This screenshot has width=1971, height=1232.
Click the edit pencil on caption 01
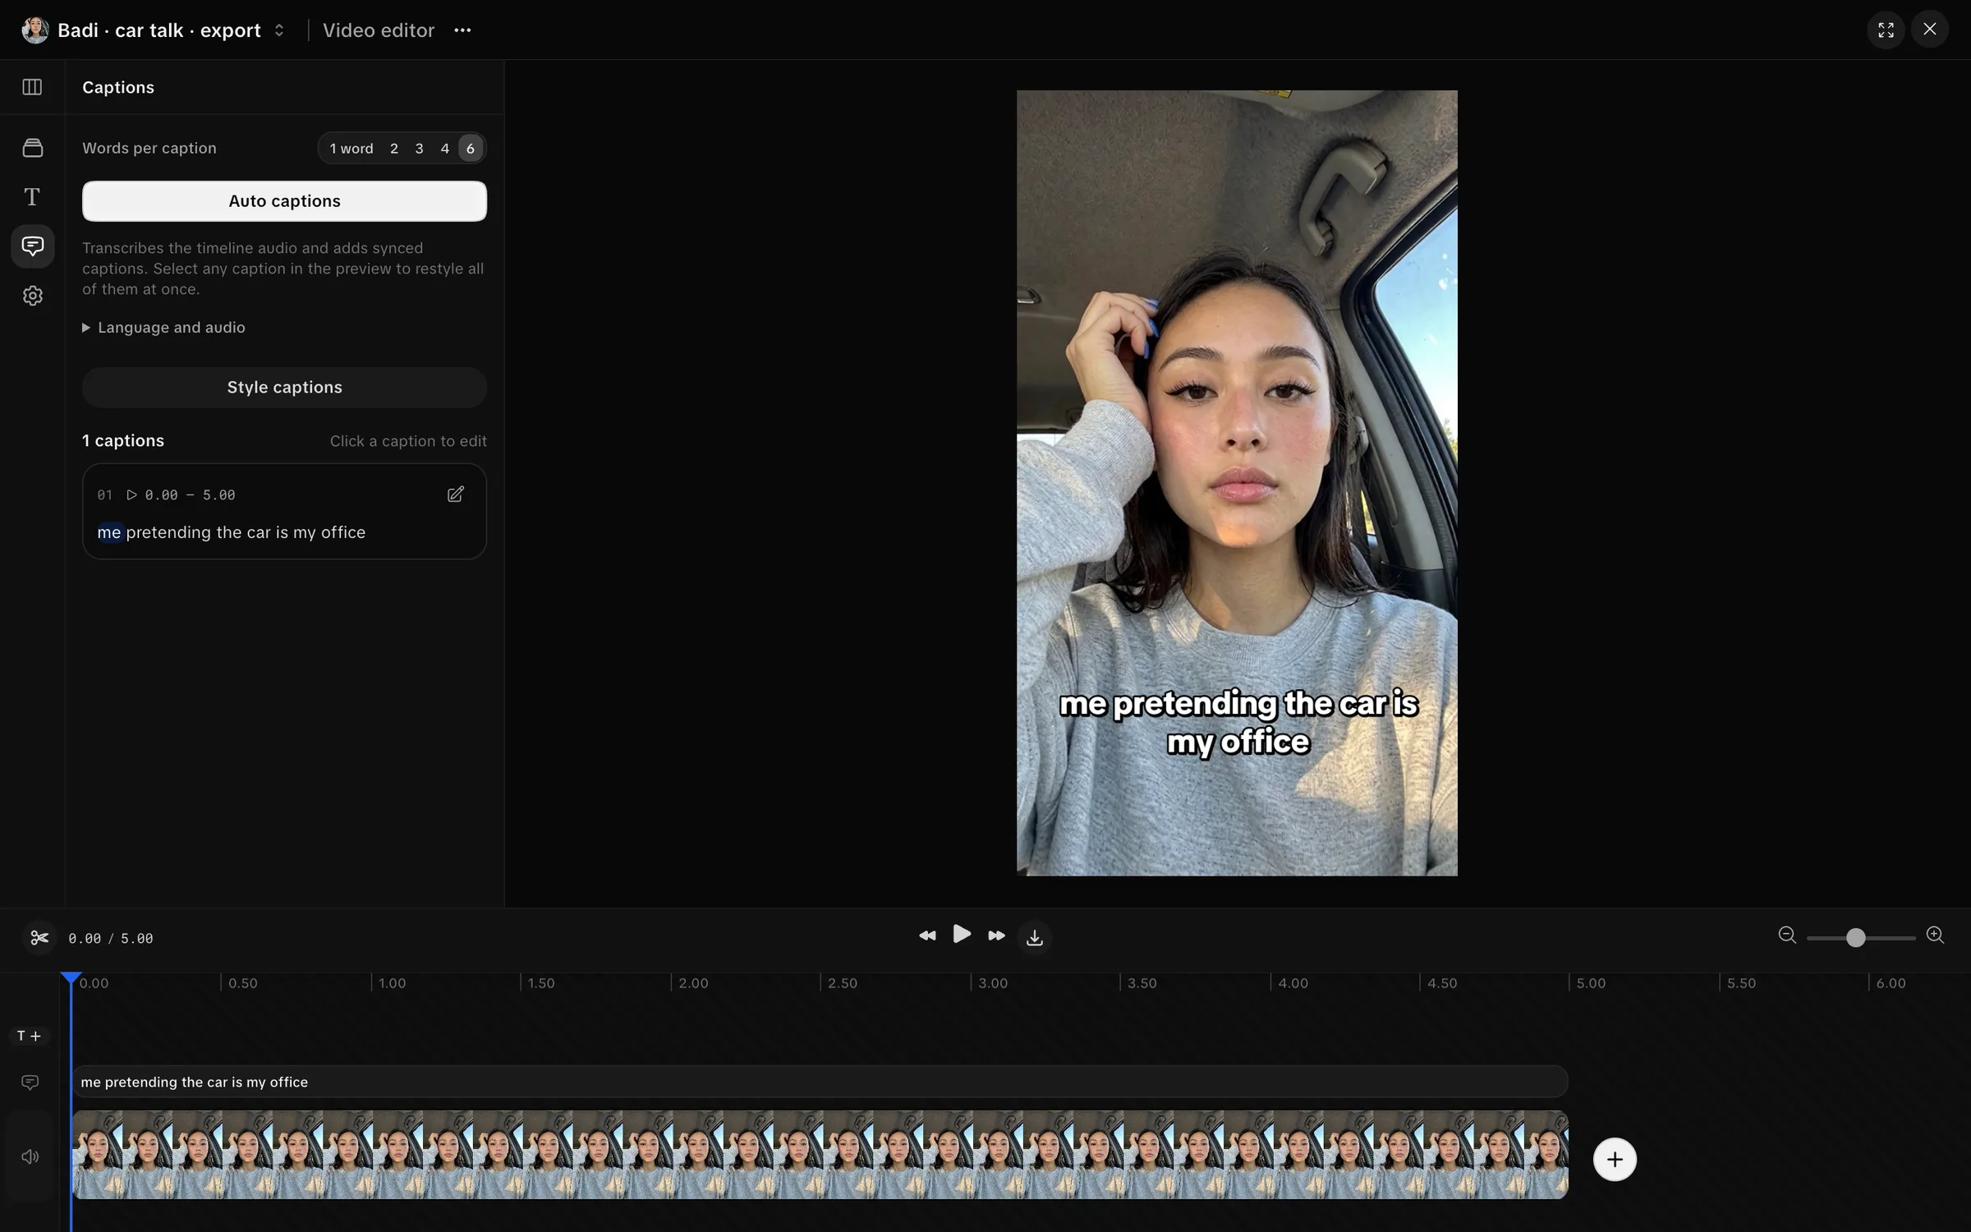click(456, 494)
